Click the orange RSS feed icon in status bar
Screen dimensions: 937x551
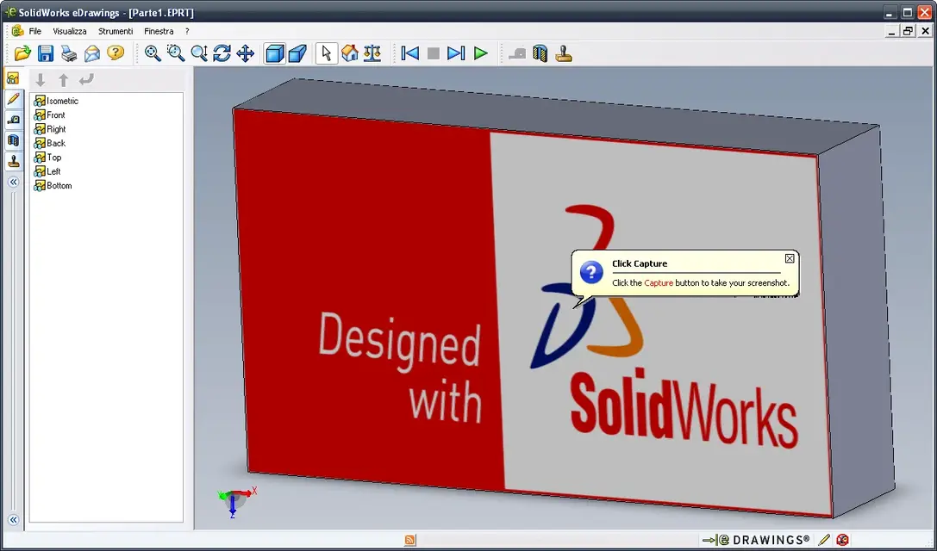pos(410,540)
